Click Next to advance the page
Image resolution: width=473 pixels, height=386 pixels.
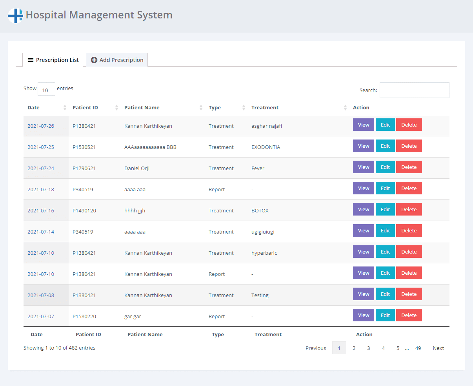438,348
